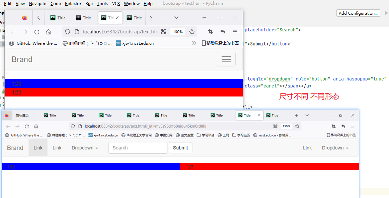The image size is (389, 198).
Task: Close the active Title tab in lower browser
Action: point(259,115)
